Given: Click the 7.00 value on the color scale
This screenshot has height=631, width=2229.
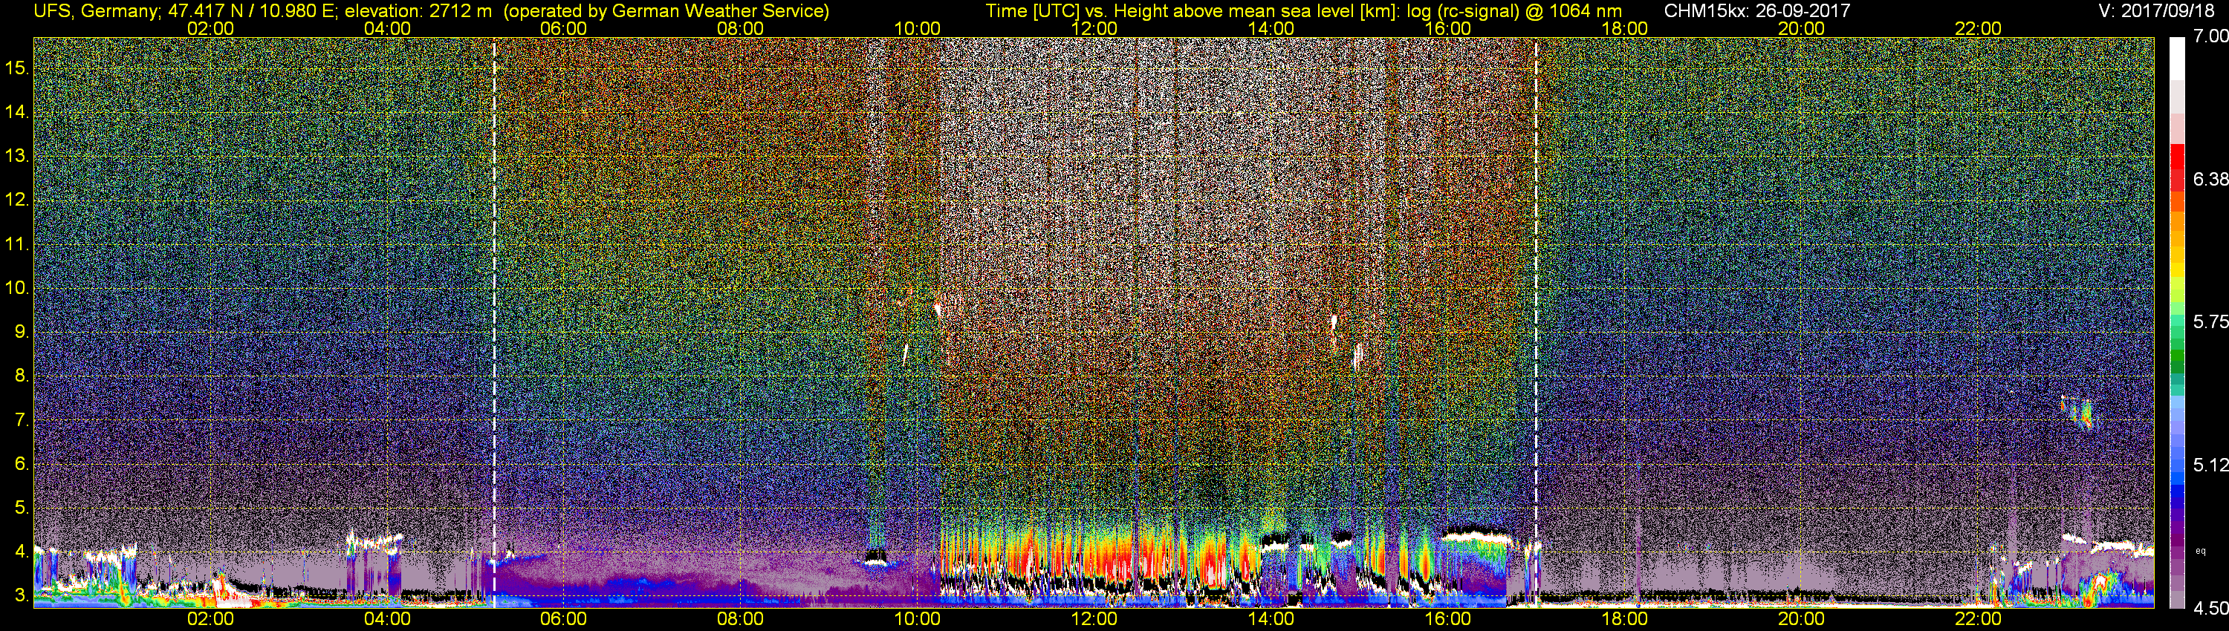Looking at the screenshot, I should click(x=2211, y=36).
